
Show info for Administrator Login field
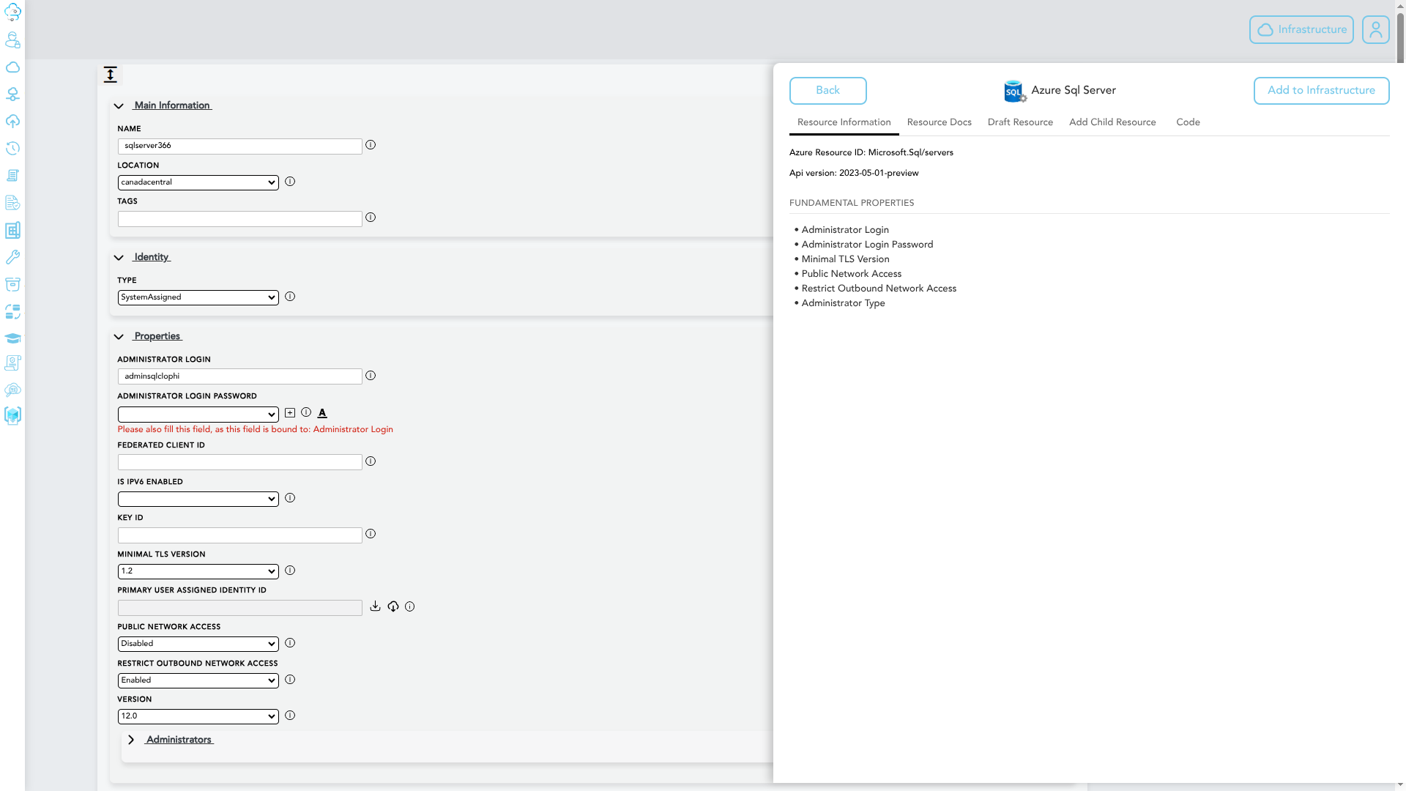click(371, 376)
